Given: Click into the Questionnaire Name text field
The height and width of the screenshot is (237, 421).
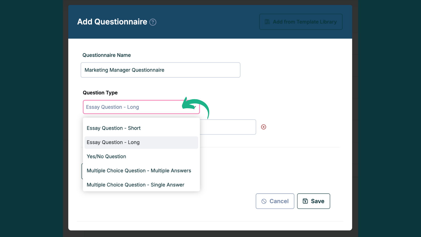Looking at the screenshot, I should click(x=160, y=70).
